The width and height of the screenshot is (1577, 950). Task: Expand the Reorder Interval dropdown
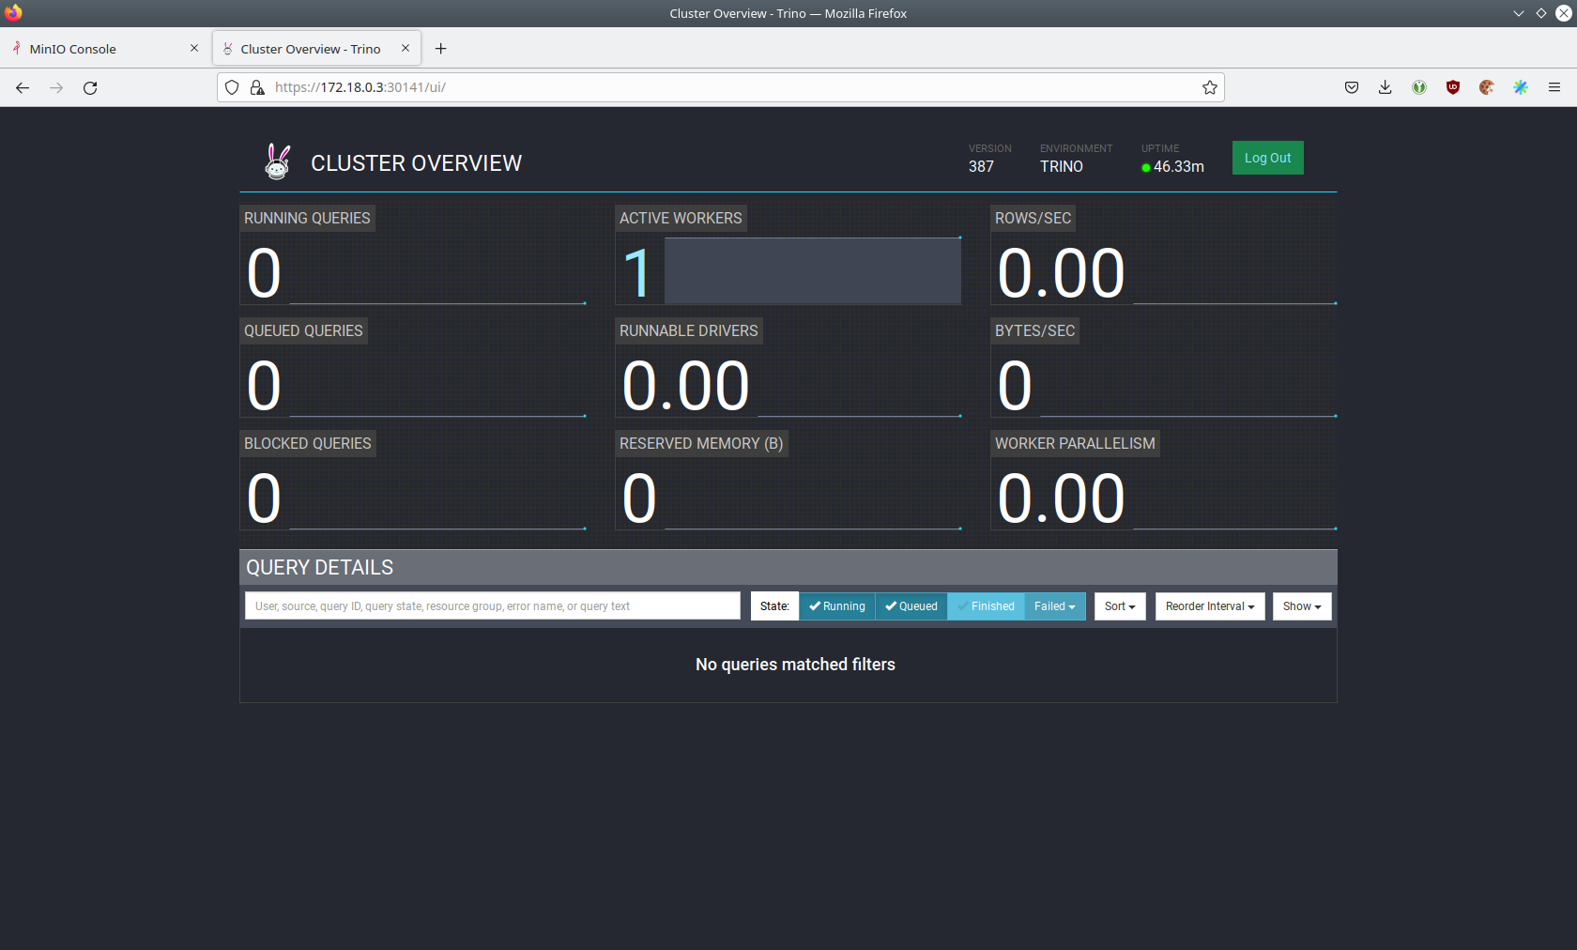pos(1209,606)
